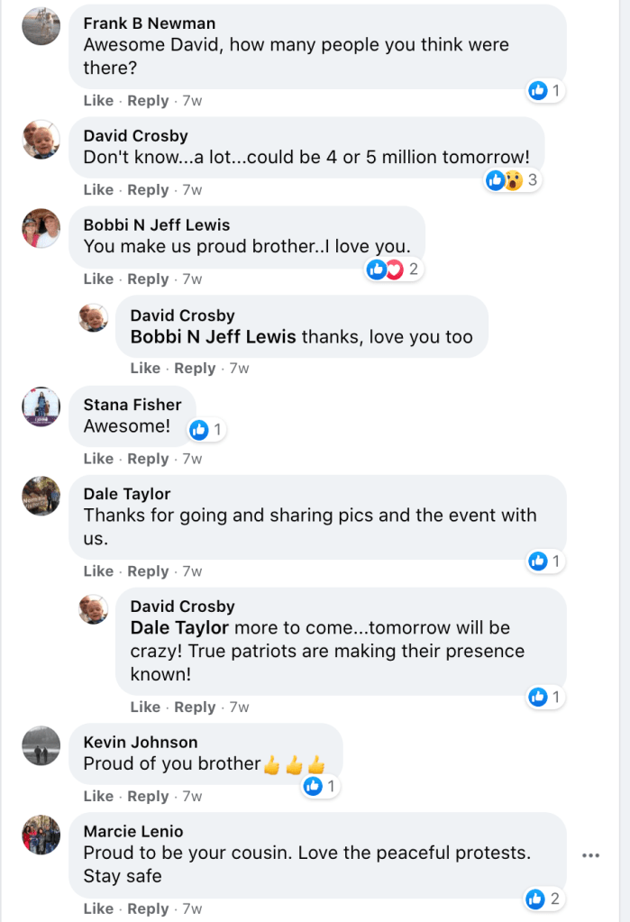
Task: Click Kevin Johnson's profile avatar
Action: coord(41,744)
